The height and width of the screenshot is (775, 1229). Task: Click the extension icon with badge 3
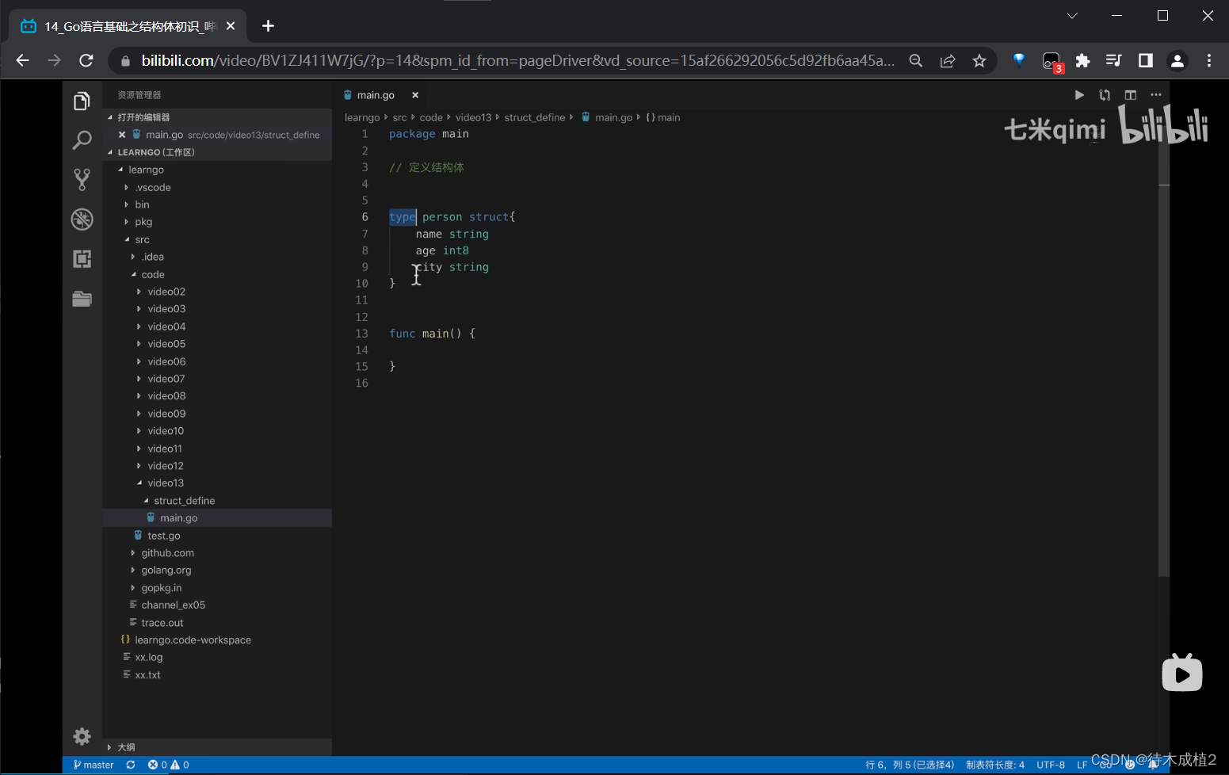point(1052,62)
